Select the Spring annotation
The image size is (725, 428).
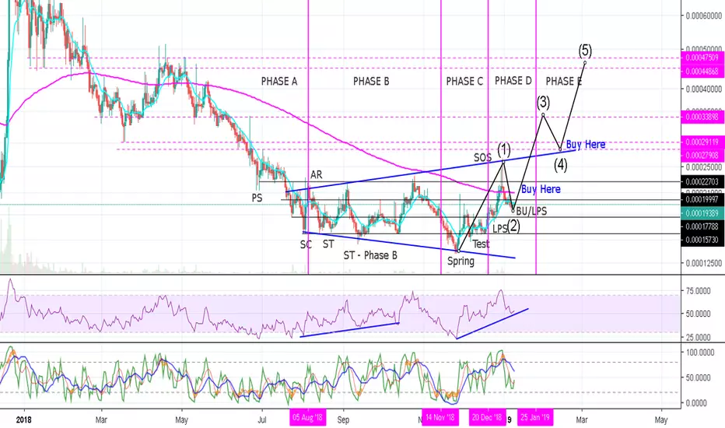coord(461,261)
